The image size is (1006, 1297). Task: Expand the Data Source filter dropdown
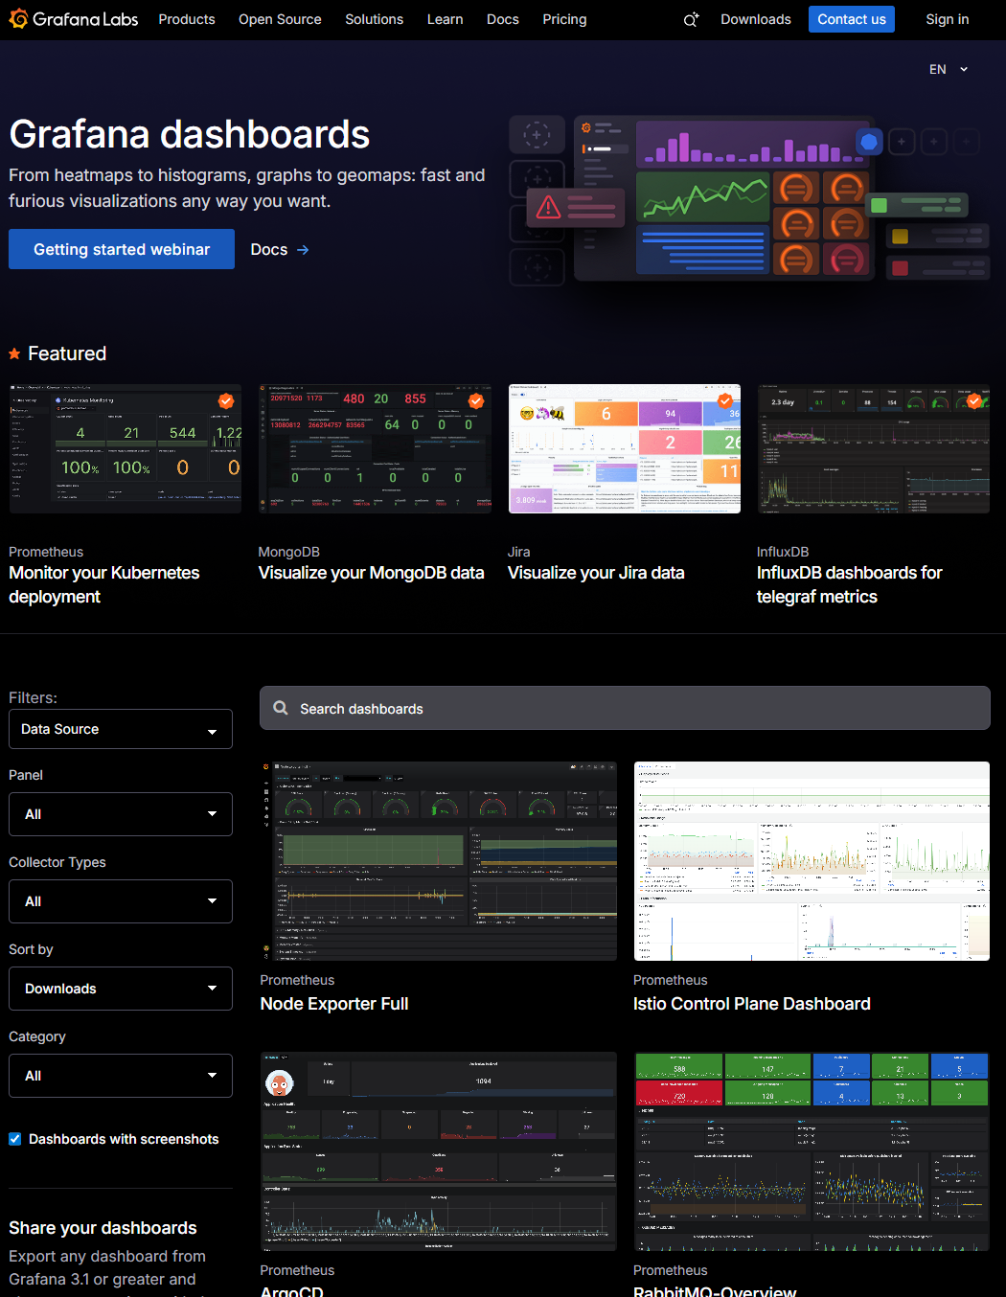[x=121, y=729]
